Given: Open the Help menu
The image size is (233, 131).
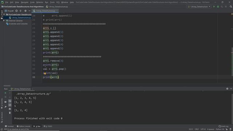Looking at the screenshot, I should (72, 3).
